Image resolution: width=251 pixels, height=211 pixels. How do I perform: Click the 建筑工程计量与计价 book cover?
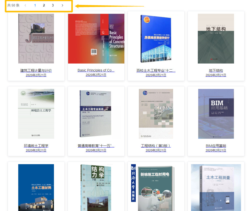coord(36,39)
